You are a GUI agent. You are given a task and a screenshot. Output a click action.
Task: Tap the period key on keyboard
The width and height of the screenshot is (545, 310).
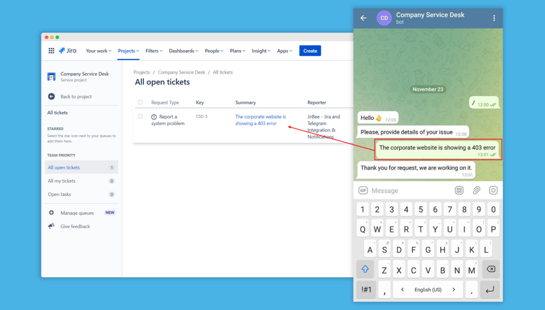pos(471,289)
